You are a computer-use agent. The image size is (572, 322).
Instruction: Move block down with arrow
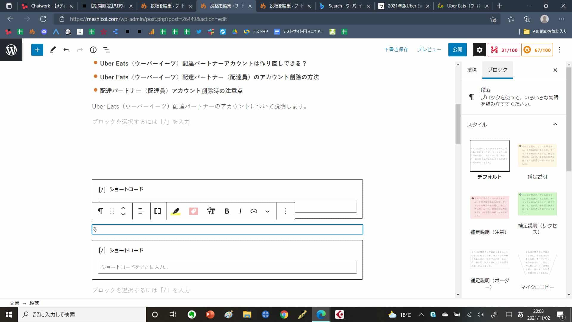(123, 214)
